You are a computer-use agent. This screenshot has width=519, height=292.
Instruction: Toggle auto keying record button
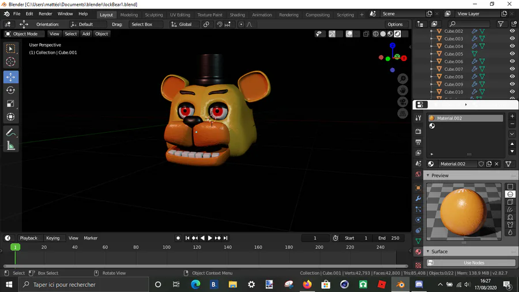[x=178, y=238]
